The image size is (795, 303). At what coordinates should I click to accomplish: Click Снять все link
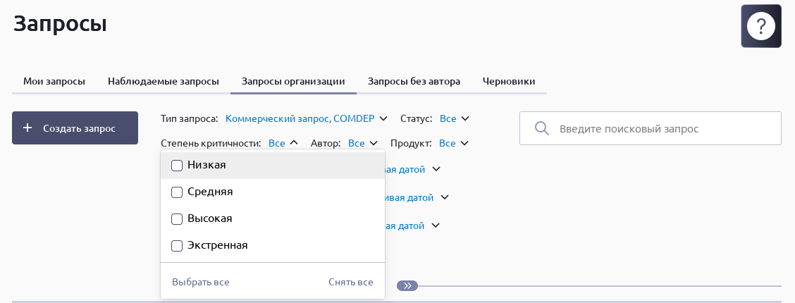[351, 283]
